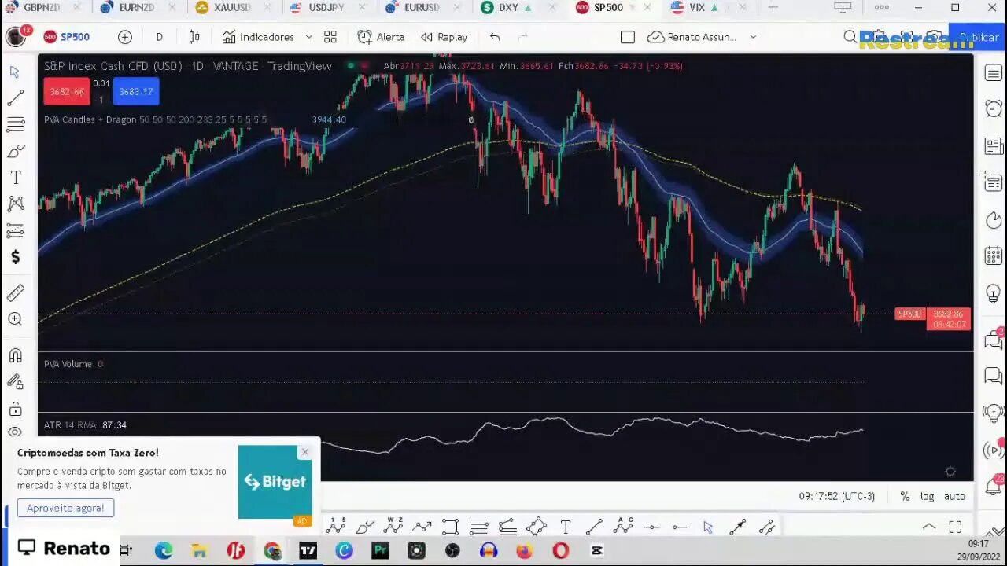Toggle percent scale on price axis

pos(905,496)
